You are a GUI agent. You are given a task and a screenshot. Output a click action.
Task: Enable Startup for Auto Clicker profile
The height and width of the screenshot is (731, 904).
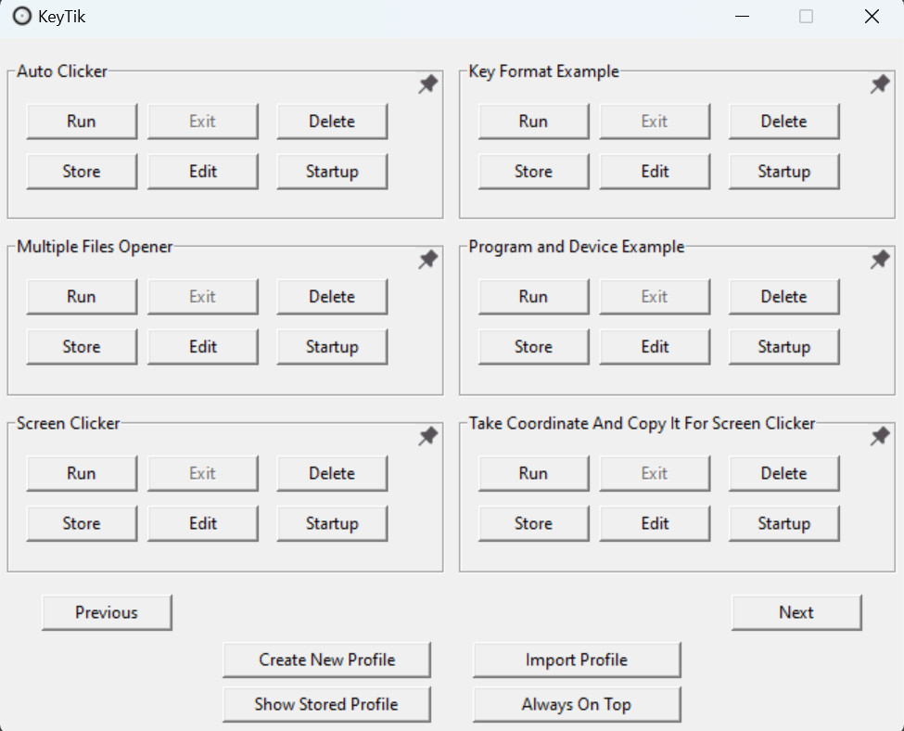tap(332, 172)
